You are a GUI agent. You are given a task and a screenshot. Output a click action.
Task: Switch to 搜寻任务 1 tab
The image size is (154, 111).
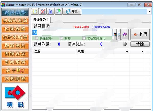click(41, 20)
